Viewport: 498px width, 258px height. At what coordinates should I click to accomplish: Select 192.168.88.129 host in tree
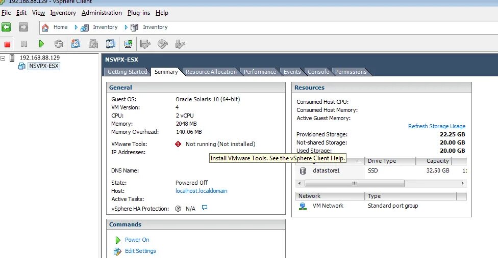click(x=40, y=58)
